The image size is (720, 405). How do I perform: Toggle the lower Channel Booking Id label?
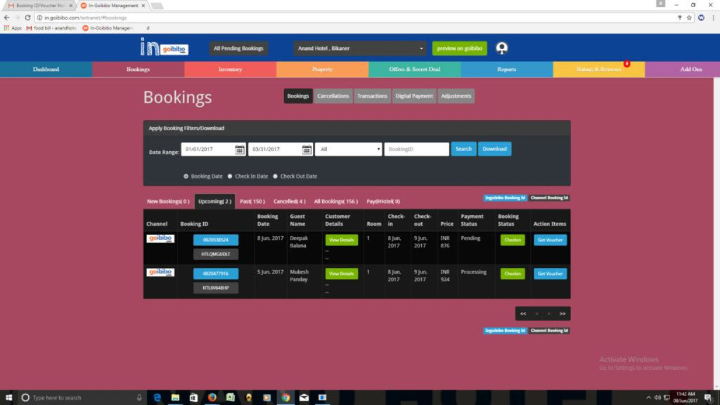click(550, 331)
